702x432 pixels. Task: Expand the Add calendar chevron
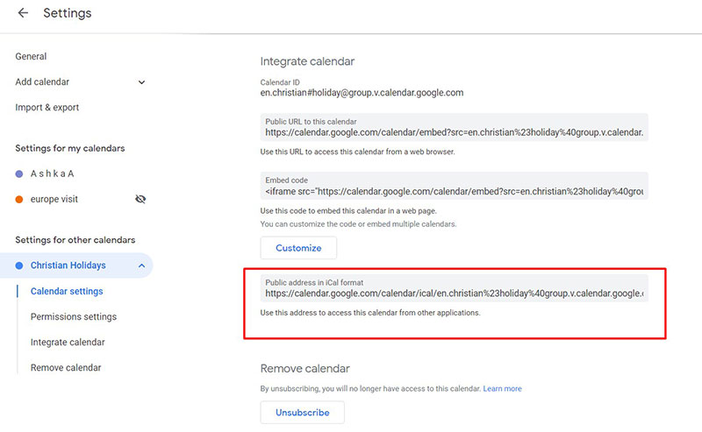tap(141, 82)
